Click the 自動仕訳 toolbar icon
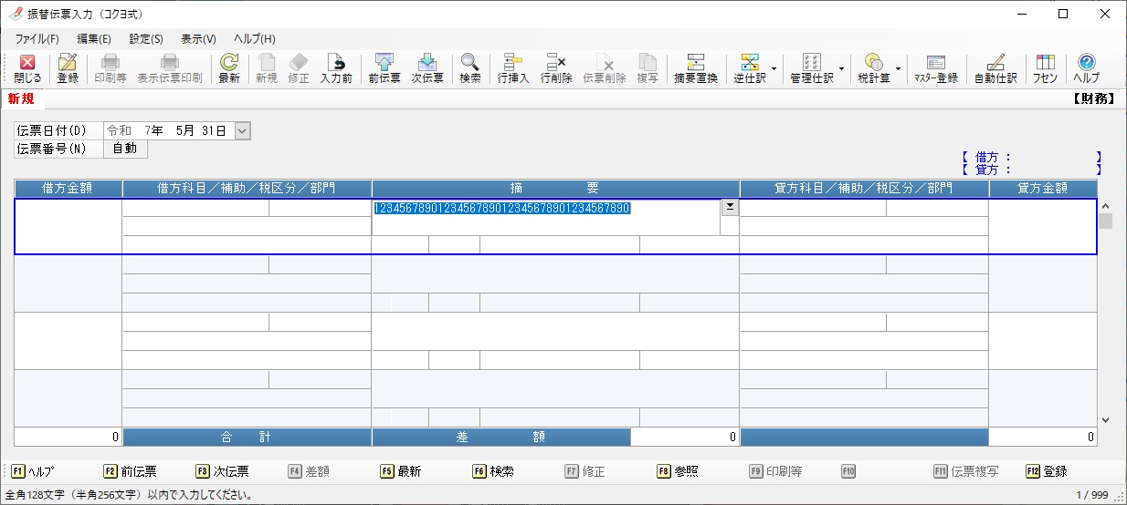1127x505 pixels. (995, 69)
